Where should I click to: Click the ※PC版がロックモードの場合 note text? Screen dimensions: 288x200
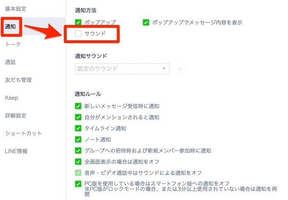(x=181, y=191)
